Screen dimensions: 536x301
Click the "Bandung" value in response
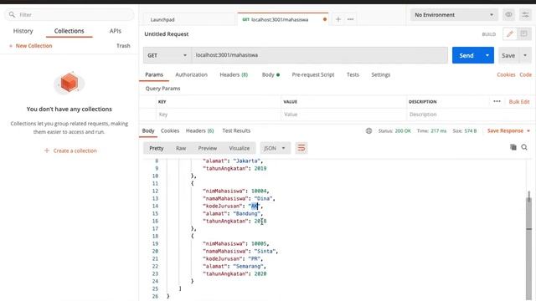coord(247,214)
